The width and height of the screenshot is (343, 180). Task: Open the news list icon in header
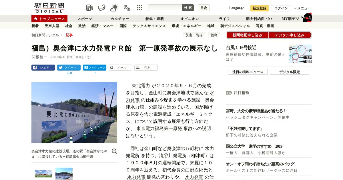click(90, 8)
